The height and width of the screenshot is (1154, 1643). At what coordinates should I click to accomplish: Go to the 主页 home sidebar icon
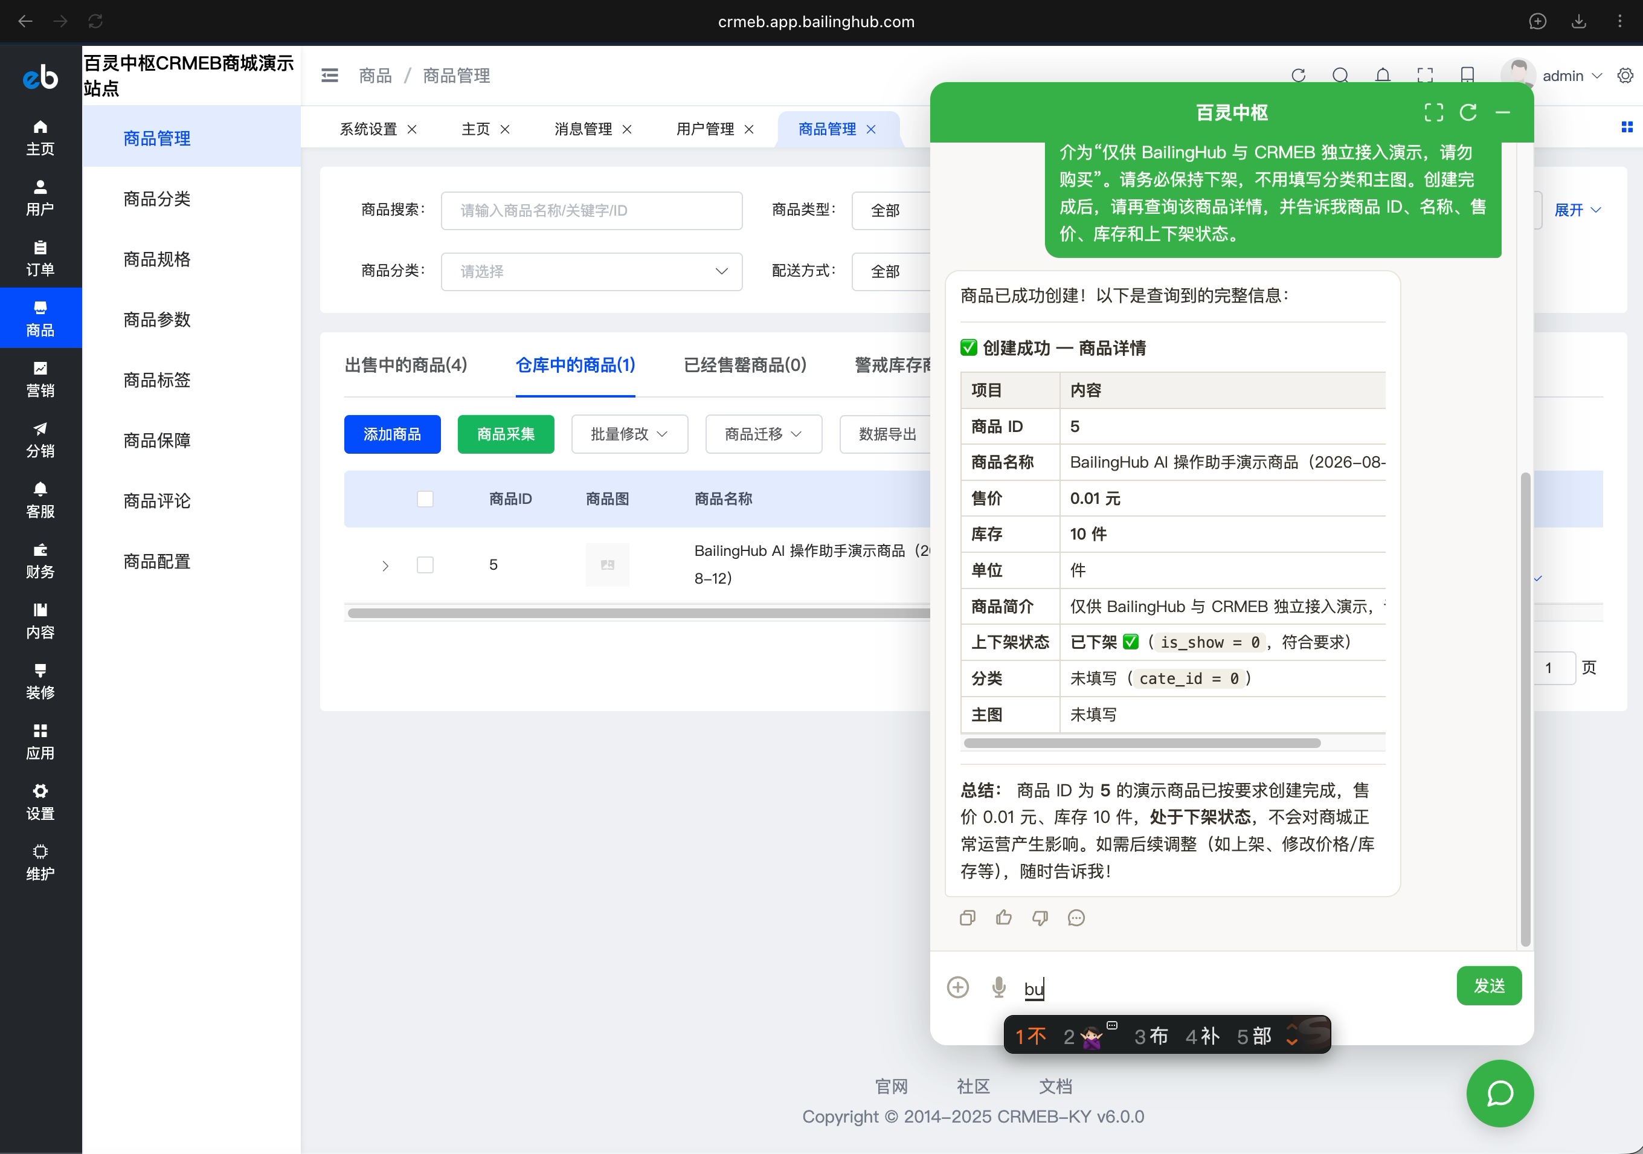tap(40, 137)
